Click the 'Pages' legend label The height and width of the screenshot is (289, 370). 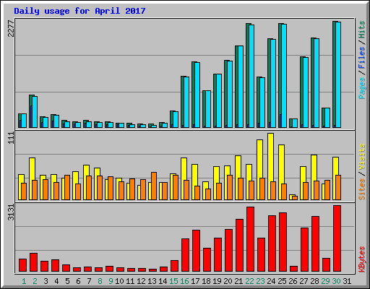pyautogui.click(x=362, y=88)
